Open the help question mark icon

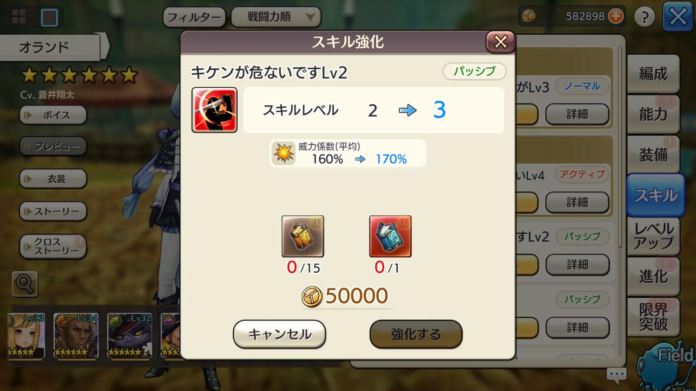644,17
